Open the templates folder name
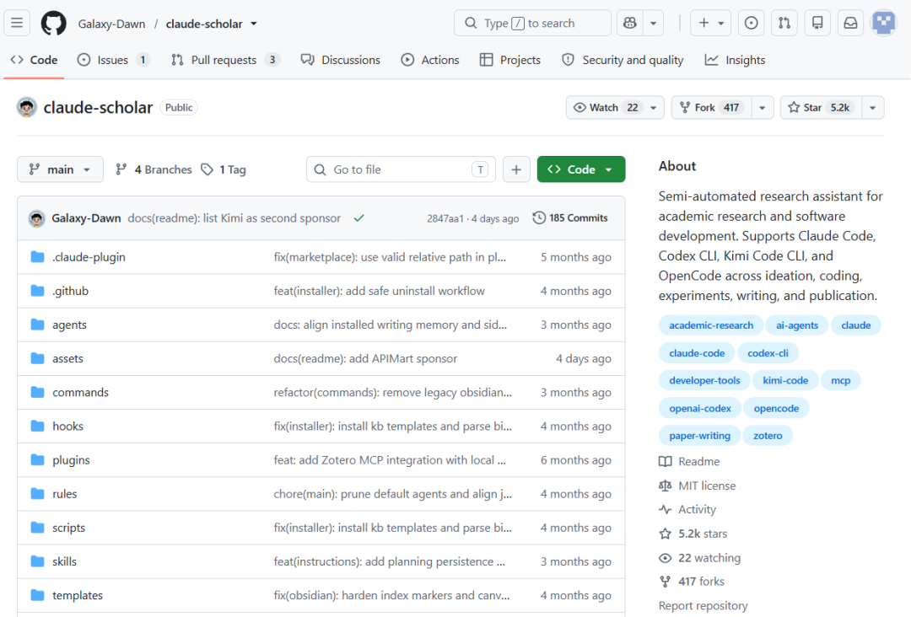Viewport: 911px width, 617px height. 78,596
